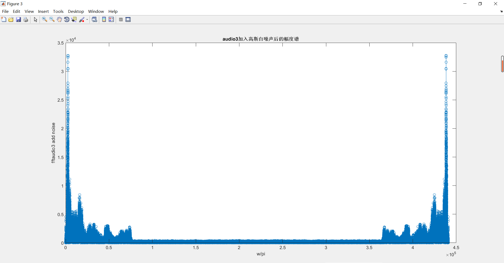Restore down the Figure 3 window
Viewport: 504px width, 263px height.
tap(480, 4)
